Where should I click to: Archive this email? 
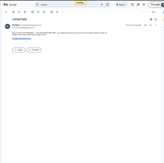click(13, 12)
